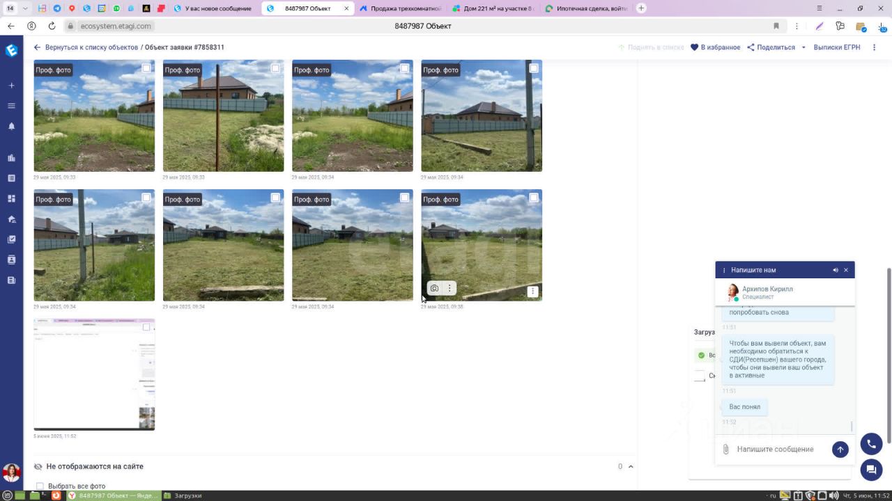Tick checkbox on photo dated 29 мая 09:38
The height and width of the screenshot is (501, 892).
[x=534, y=198]
